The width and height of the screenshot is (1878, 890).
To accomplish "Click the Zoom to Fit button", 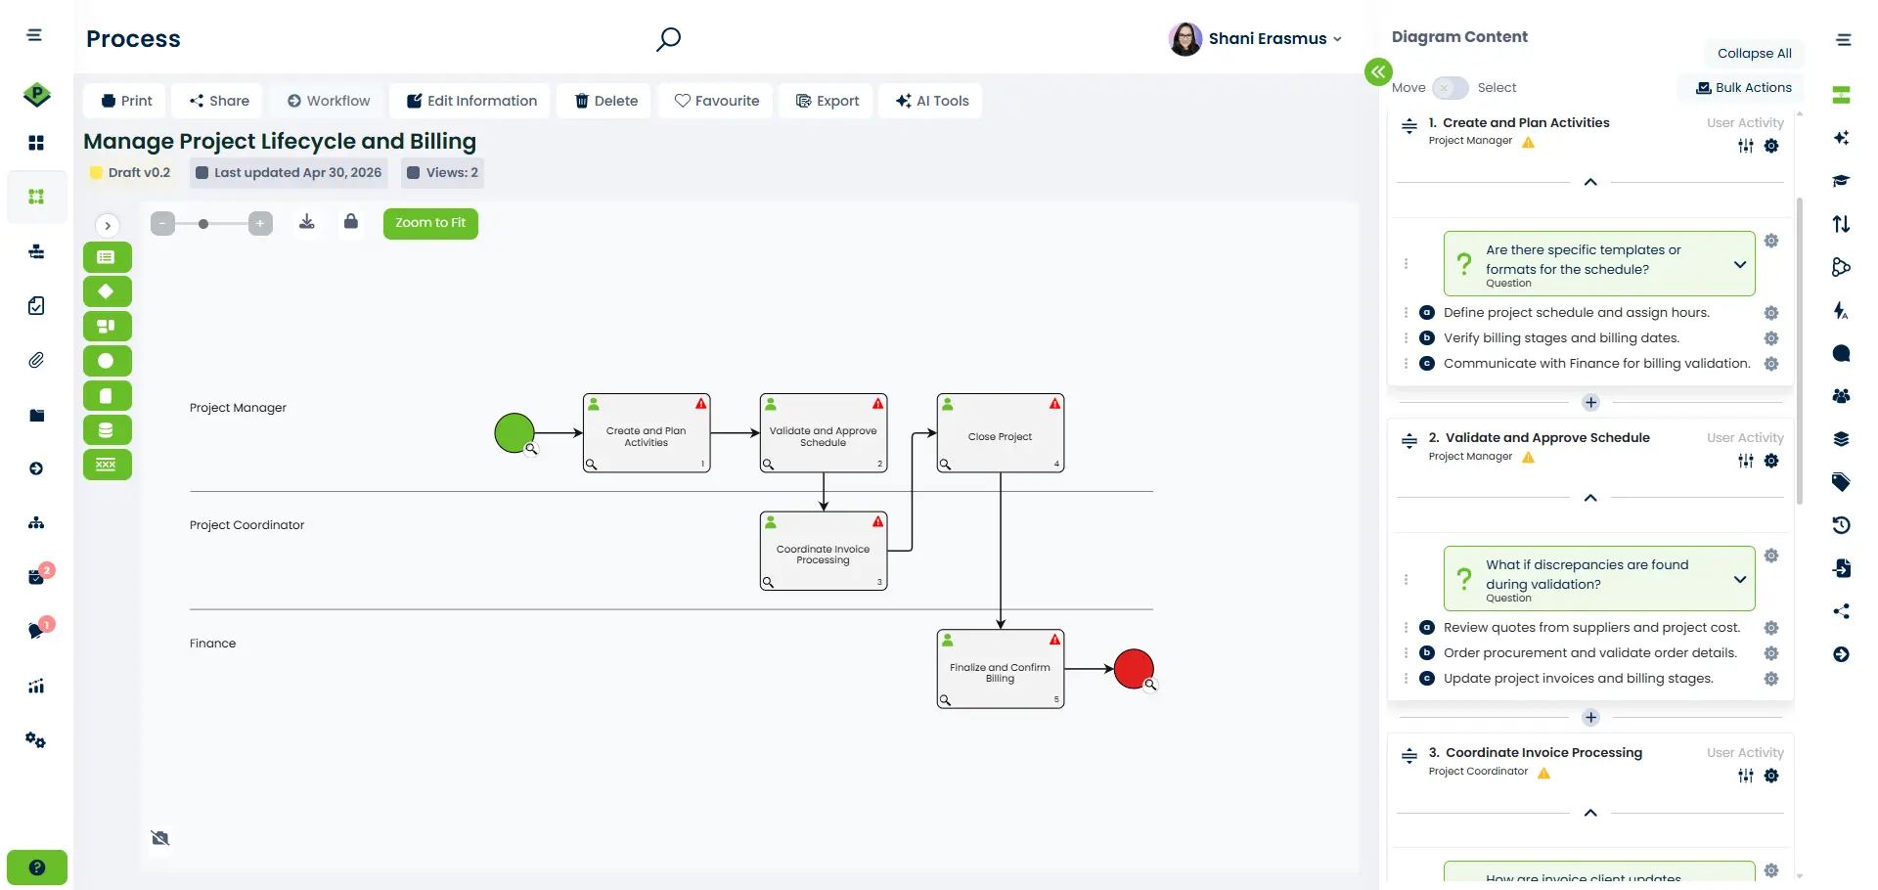I will (430, 223).
